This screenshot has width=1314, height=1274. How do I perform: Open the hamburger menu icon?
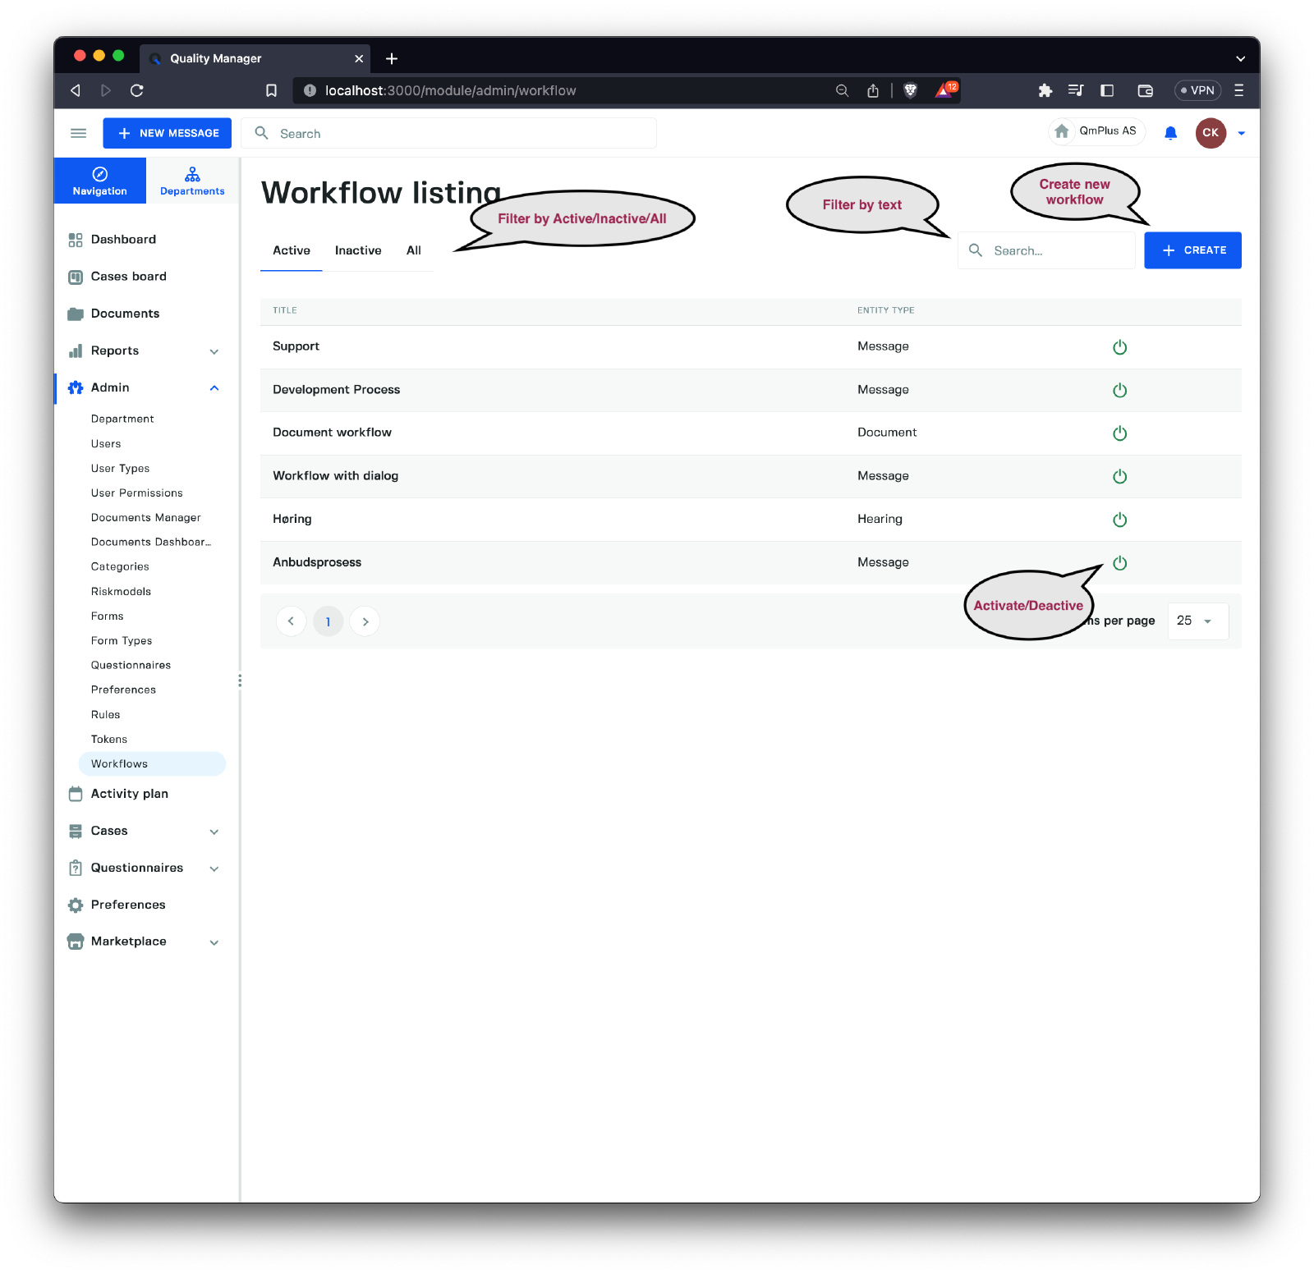(79, 133)
